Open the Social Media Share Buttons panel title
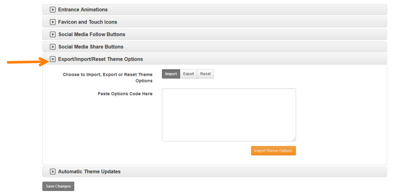The width and height of the screenshot is (402, 194). 91,47
